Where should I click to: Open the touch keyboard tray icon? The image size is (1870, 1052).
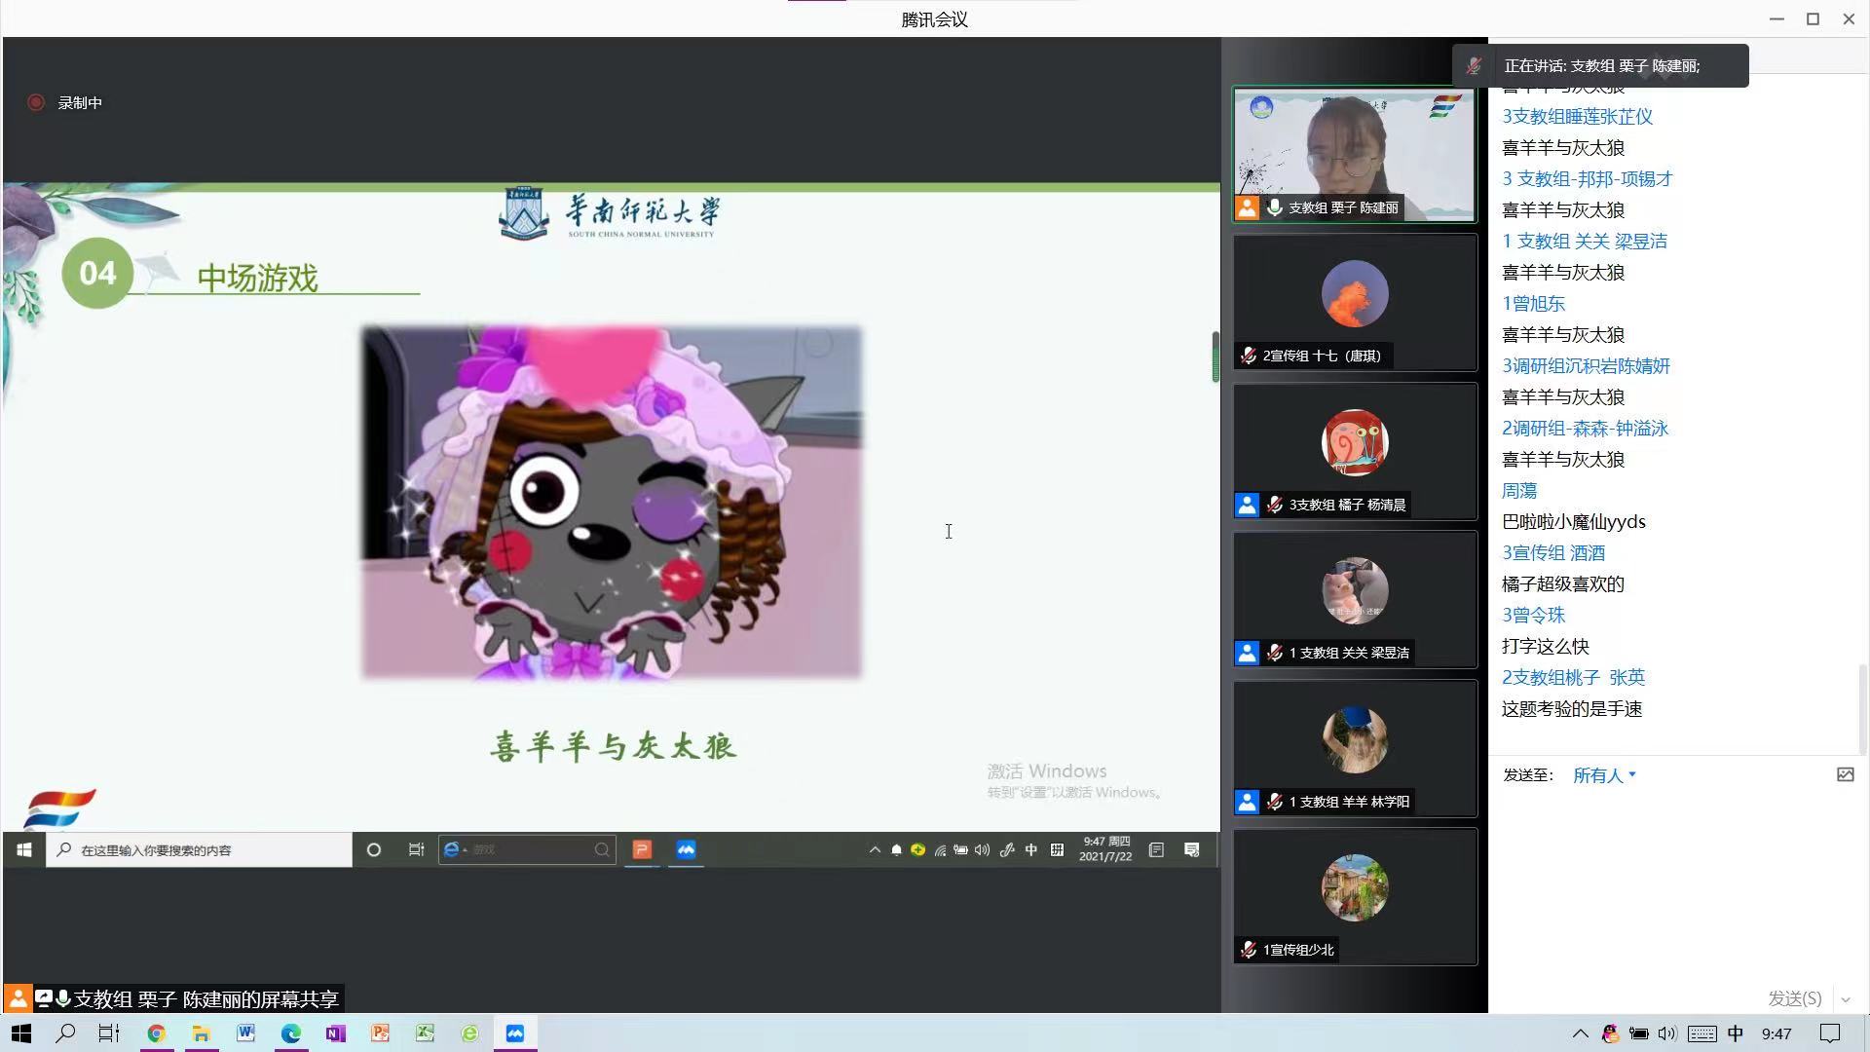click(1702, 1033)
